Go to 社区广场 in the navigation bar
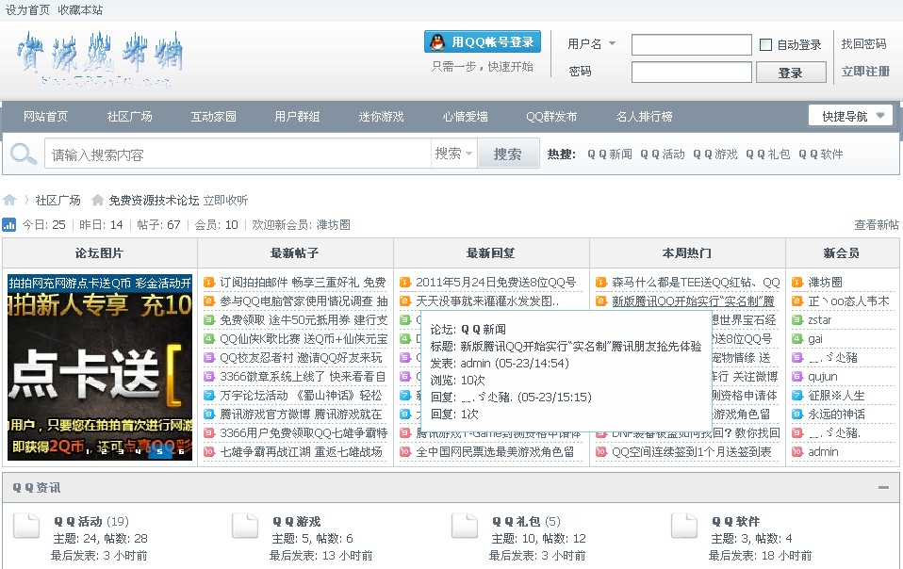Viewport: 903px width, 569px height. click(129, 116)
